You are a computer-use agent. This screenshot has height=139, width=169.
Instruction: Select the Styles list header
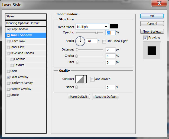[26, 17]
